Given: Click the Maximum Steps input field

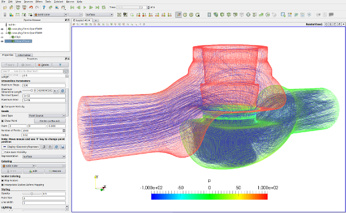Looking at the screenshot, I should pyautogui.click(x=44, y=85).
